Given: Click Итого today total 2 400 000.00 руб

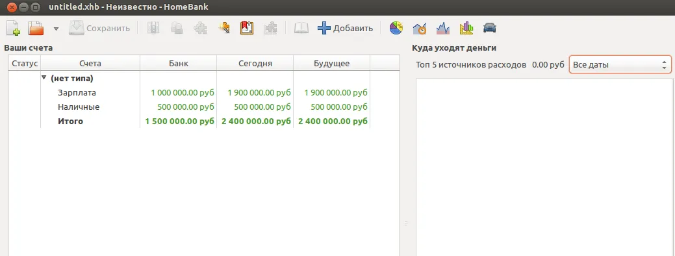Looking at the screenshot, I should point(257,122).
